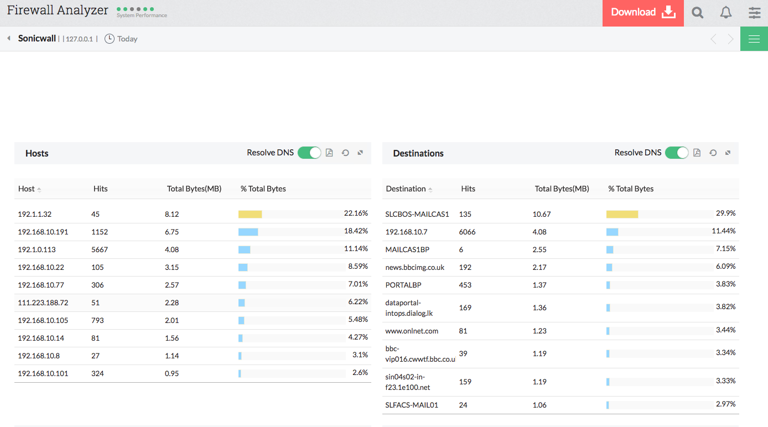
Task: Open the global search
Action: [697, 12]
